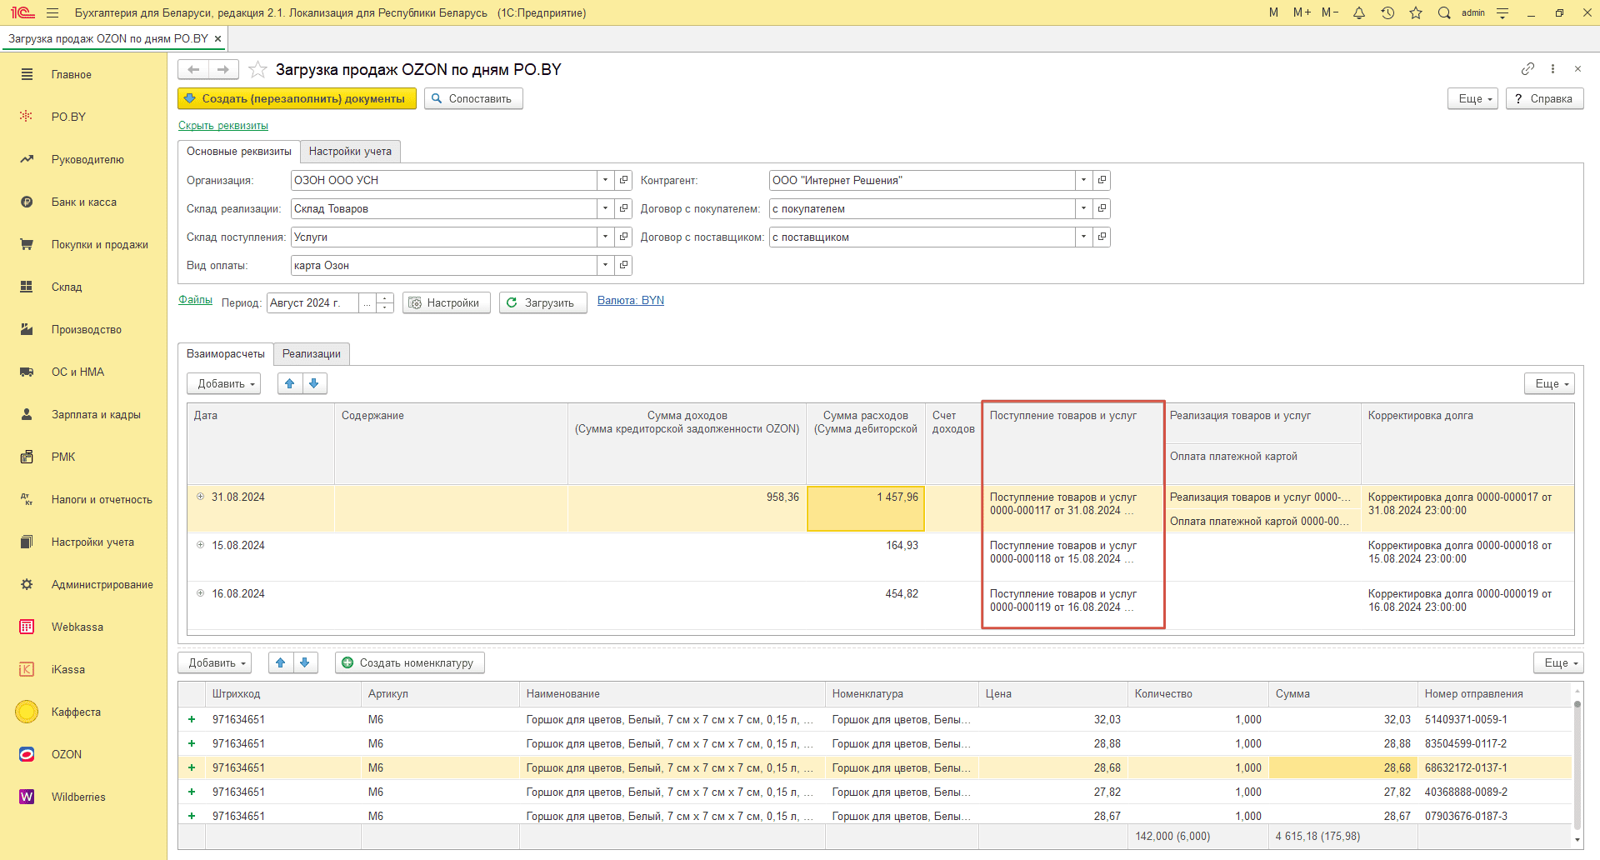Open notifications bell icon
The image size is (1600, 860).
(1359, 12)
